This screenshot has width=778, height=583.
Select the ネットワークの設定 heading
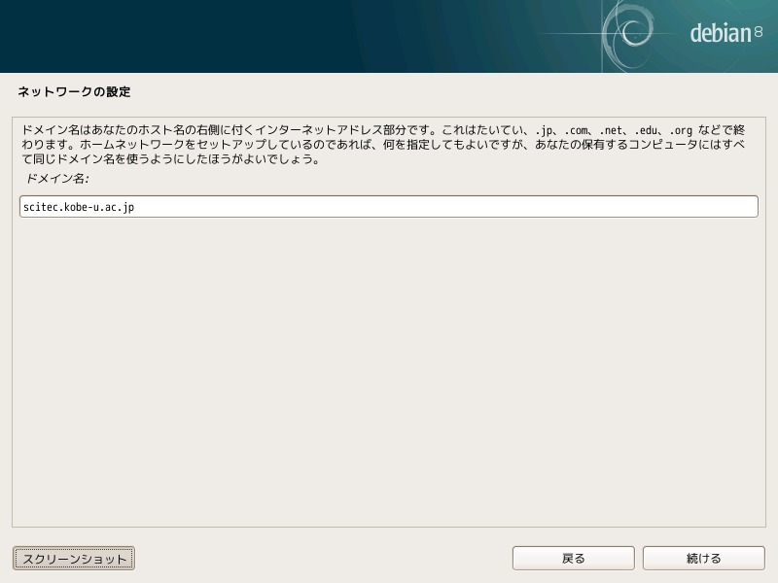tap(74, 91)
